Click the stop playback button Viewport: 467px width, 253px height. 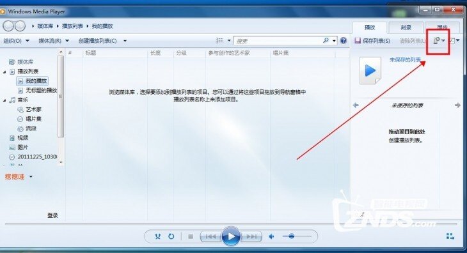click(191, 236)
